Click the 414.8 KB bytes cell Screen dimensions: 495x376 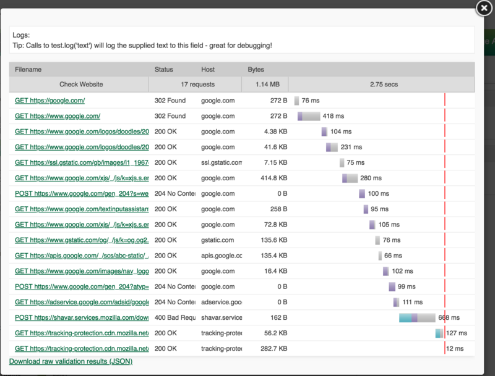(x=273, y=178)
